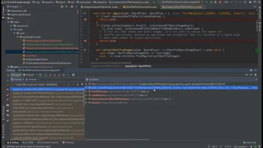Click Rerun icon in debug left sidebar

pyautogui.click(x=8, y=75)
